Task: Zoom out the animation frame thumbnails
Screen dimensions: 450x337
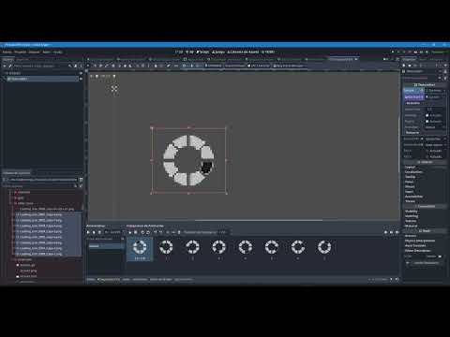Action: tap(385, 232)
